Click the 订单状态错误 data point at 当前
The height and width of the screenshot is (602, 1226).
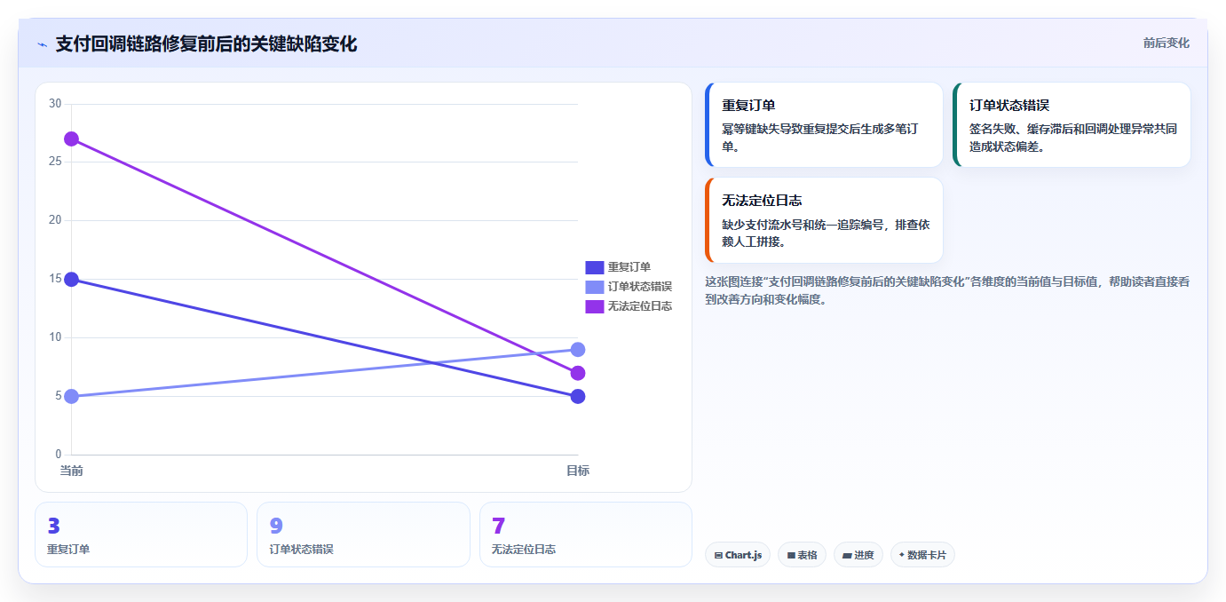pos(71,396)
